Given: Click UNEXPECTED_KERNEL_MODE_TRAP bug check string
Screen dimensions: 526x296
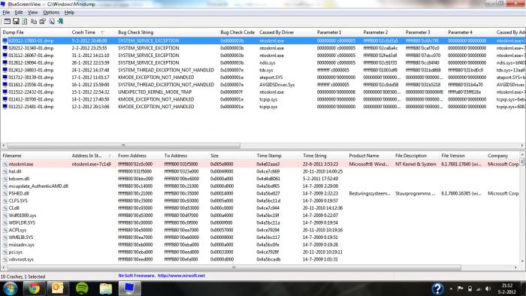Looking at the screenshot, I should pyautogui.click(x=155, y=92).
